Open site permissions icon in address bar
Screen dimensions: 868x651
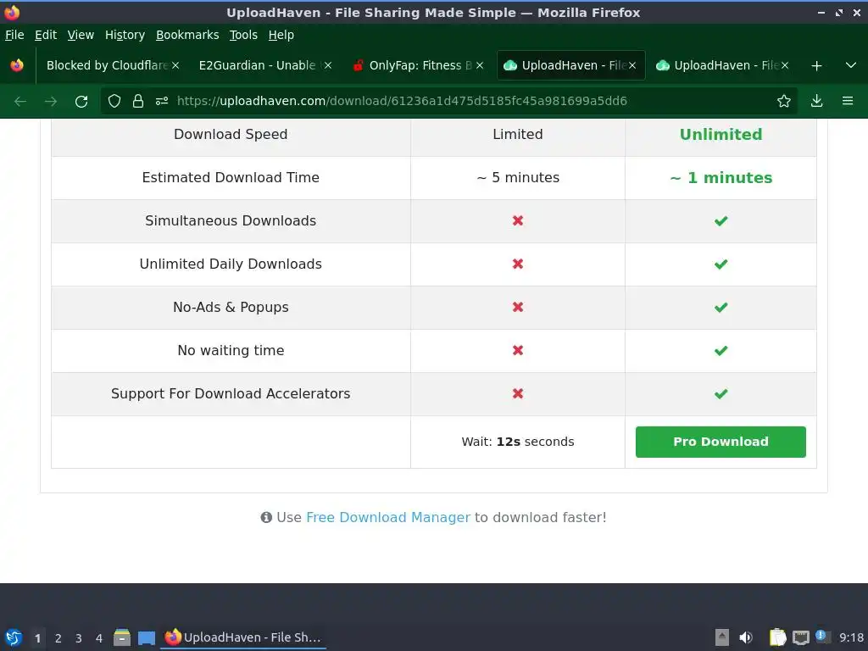[162, 101]
